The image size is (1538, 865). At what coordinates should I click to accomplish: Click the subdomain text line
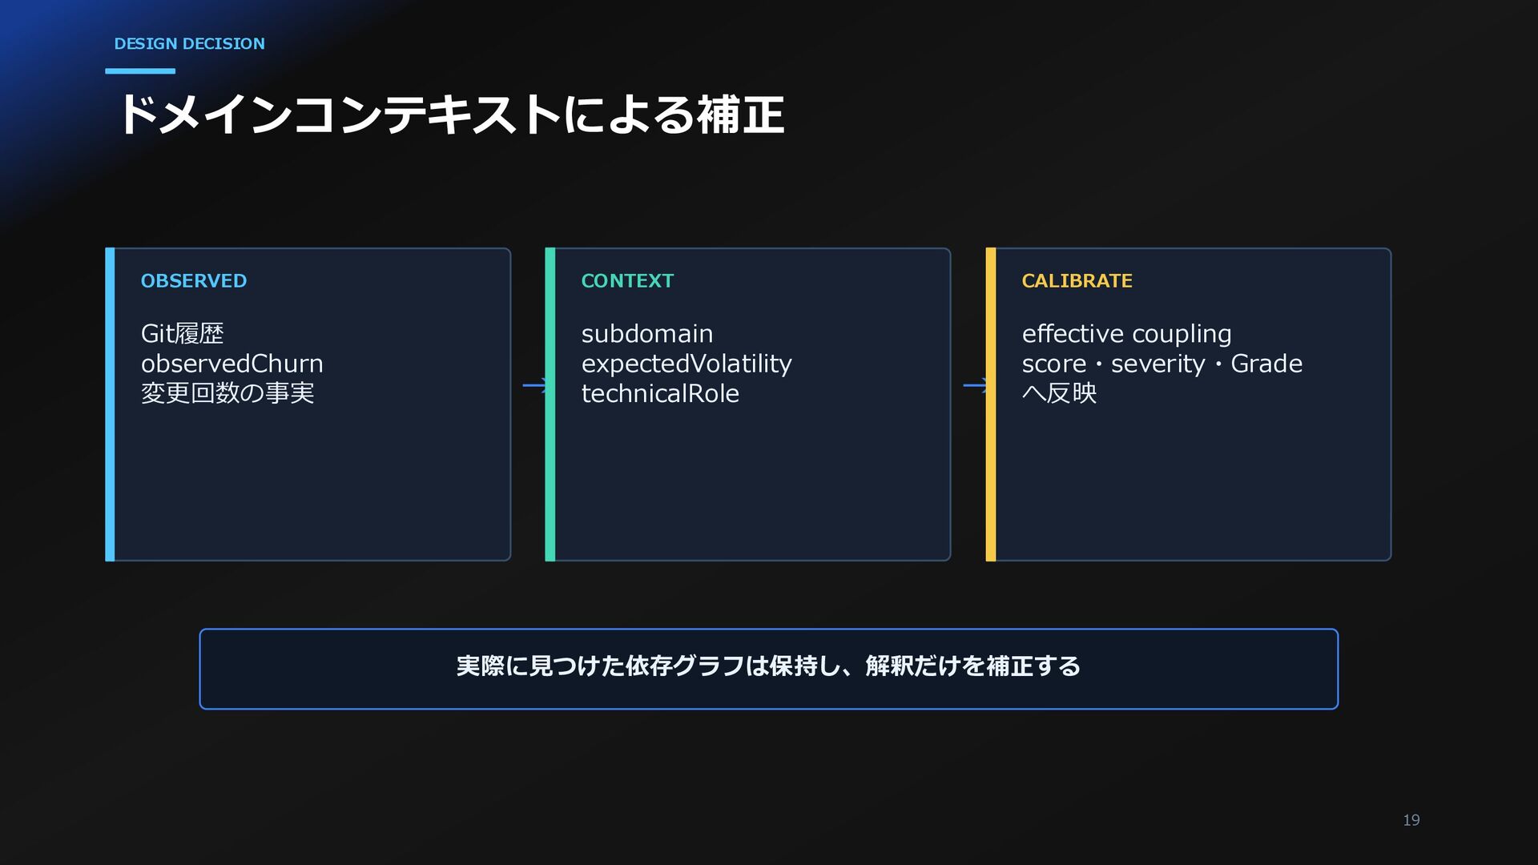(x=647, y=333)
